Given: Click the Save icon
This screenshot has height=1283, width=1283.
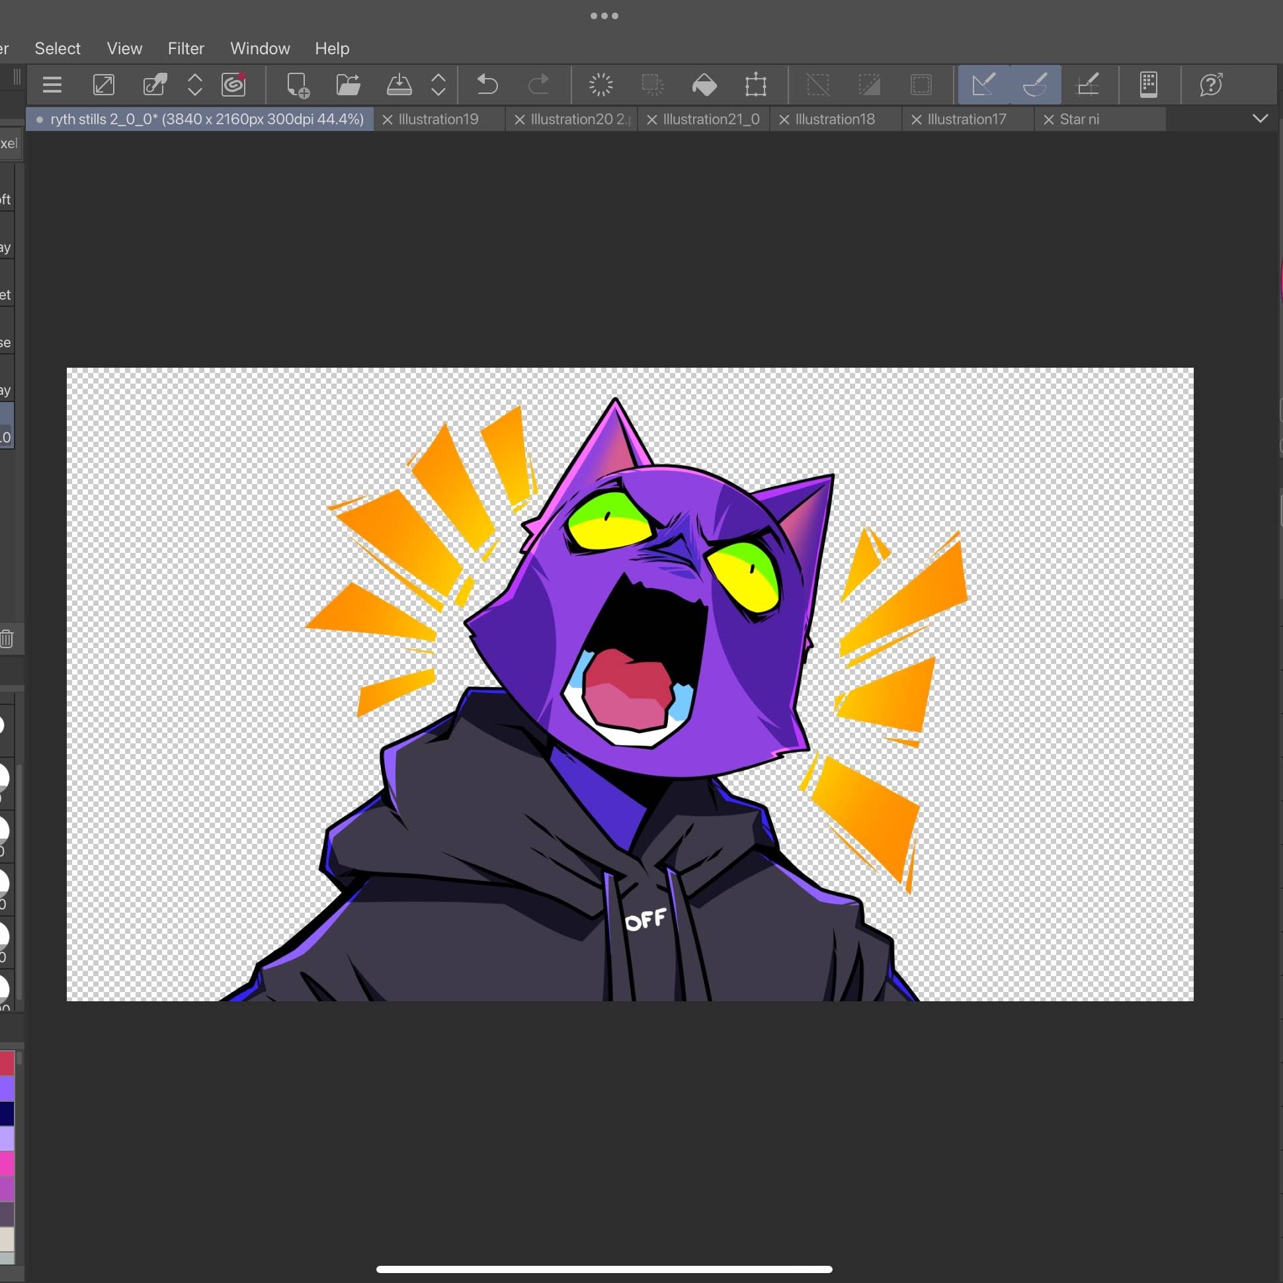Looking at the screenshot, I should (398, 85).
